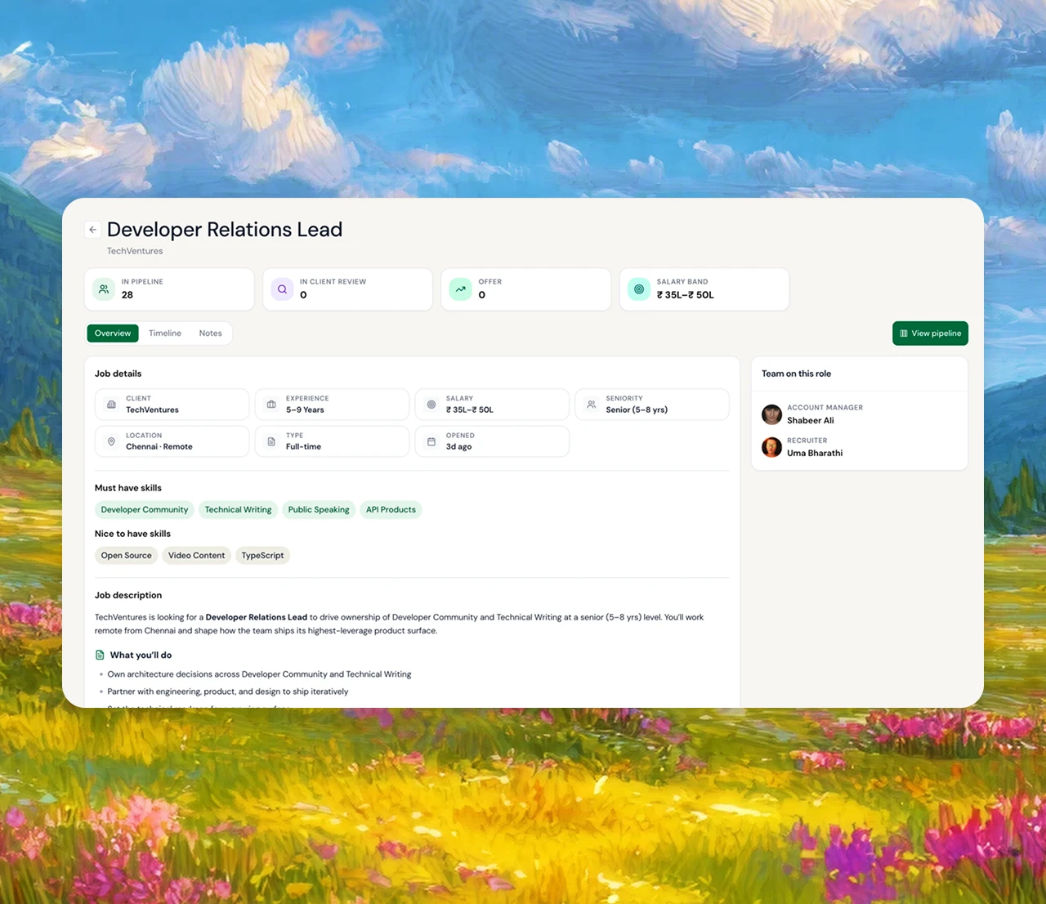Screen dimensions: 1046x904
Task: Click the back arrow beside job title
Action: click(x=92, y=230)
